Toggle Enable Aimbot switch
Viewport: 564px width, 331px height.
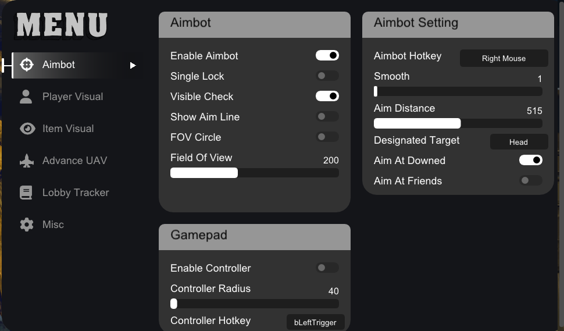(327, 56)
